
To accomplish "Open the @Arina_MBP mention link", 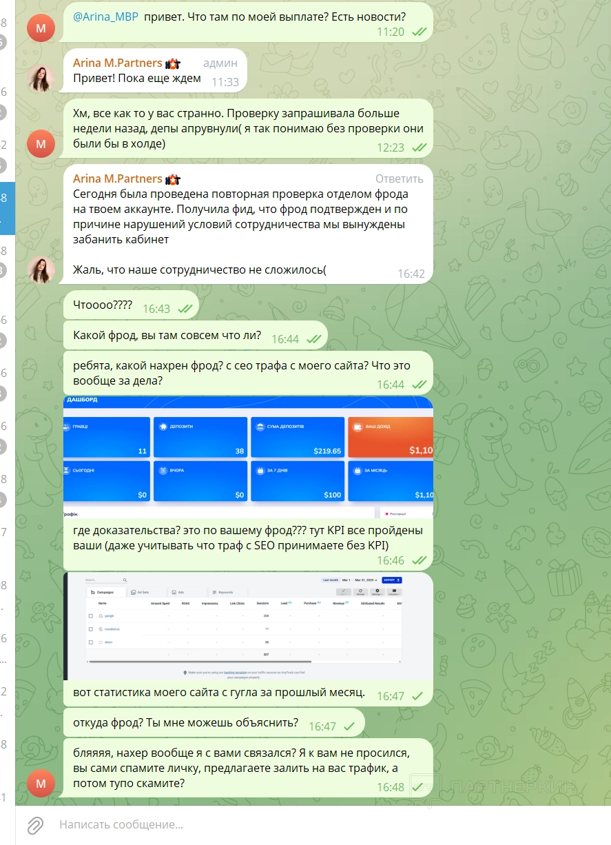I will tap(105, 15).
